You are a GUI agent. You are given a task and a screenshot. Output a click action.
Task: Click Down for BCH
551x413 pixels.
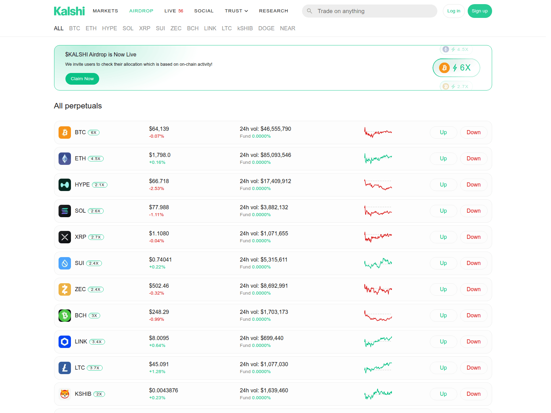pyautogui.click(x=474, y=316)
